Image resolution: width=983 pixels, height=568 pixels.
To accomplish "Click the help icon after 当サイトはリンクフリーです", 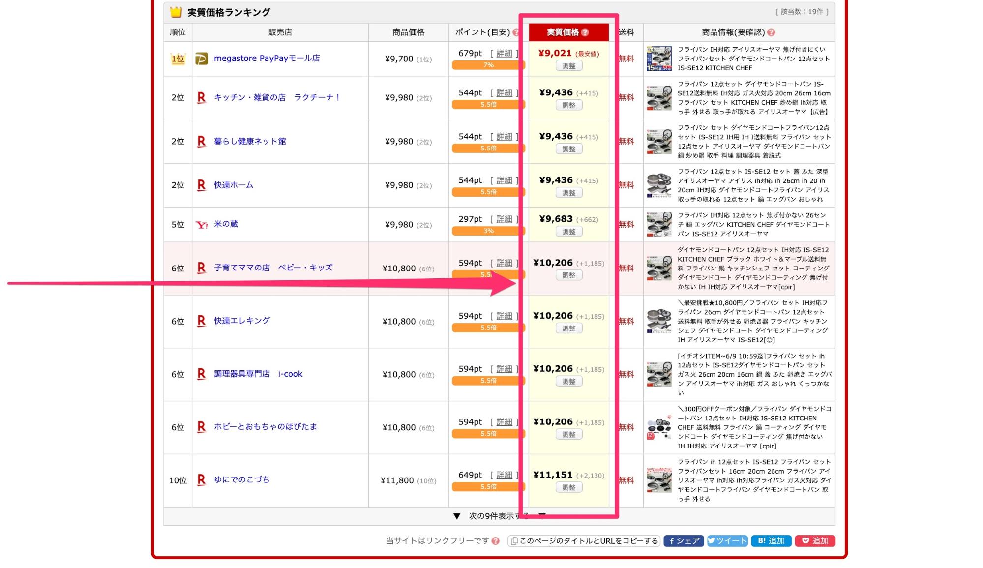I will point(495,541).
